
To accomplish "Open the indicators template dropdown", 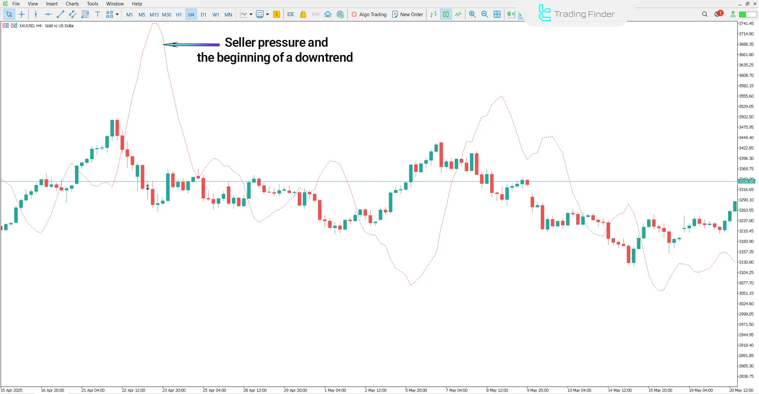I will (x=267, y=15).
